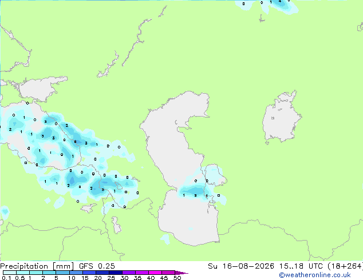The image size is (363, 280).
Task: Click the above-50 arrow tip of legend
Action: [x=181, y=273]
